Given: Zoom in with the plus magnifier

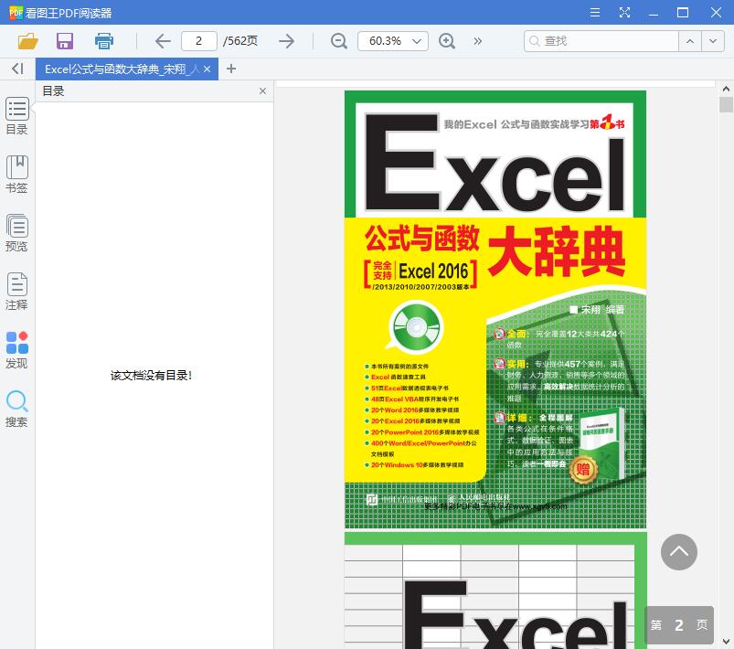Looking at the screenshot, I should pos(447,41).
